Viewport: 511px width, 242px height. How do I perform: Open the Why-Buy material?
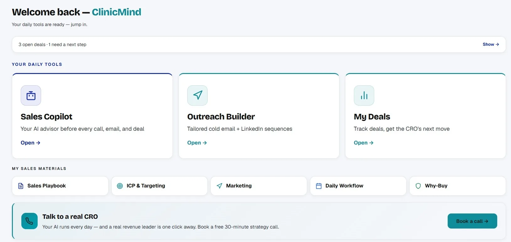click(458, 186)
